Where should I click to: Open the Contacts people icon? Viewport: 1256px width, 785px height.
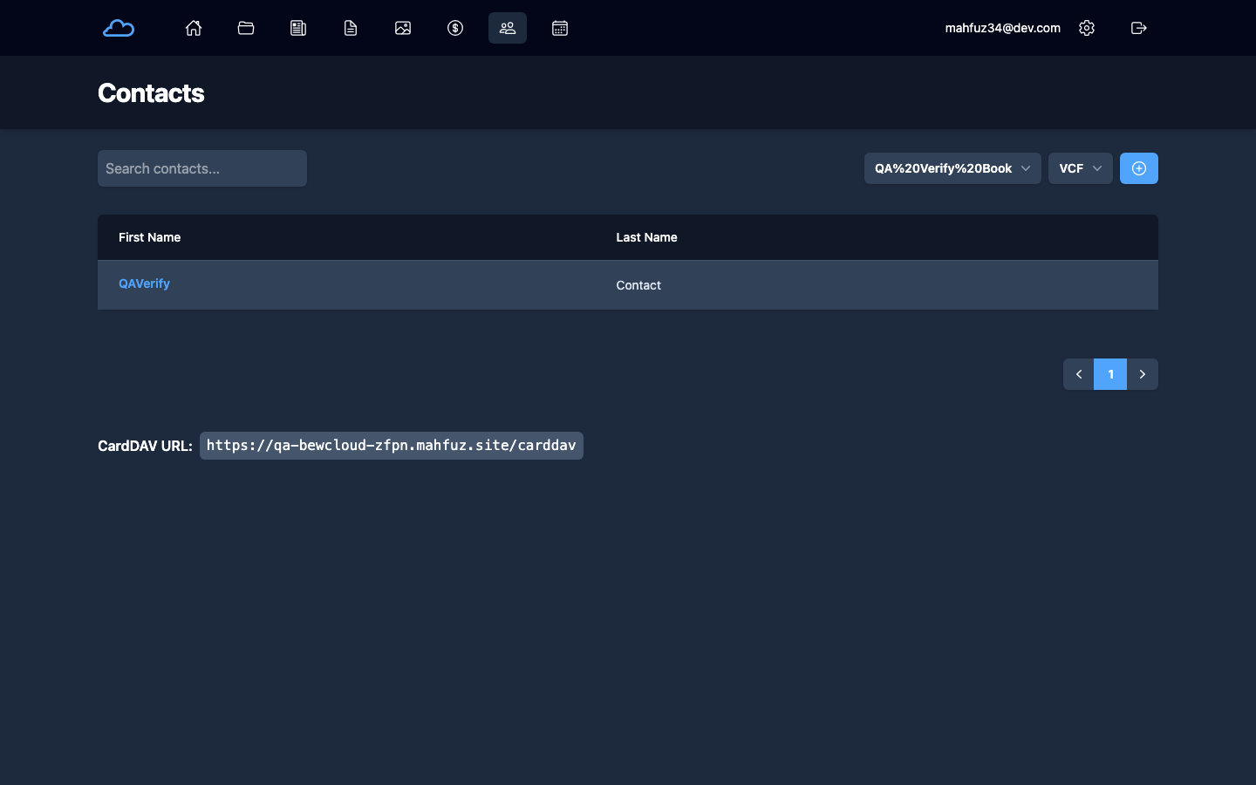pos(508,28)
